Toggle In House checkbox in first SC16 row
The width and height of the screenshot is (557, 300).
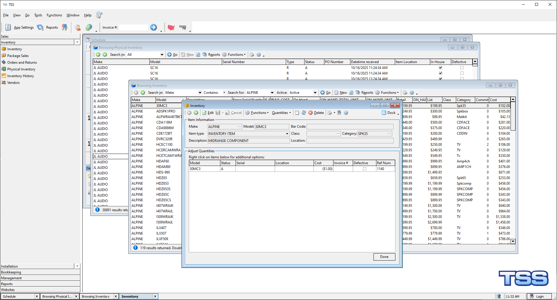[x=440, y=68]
